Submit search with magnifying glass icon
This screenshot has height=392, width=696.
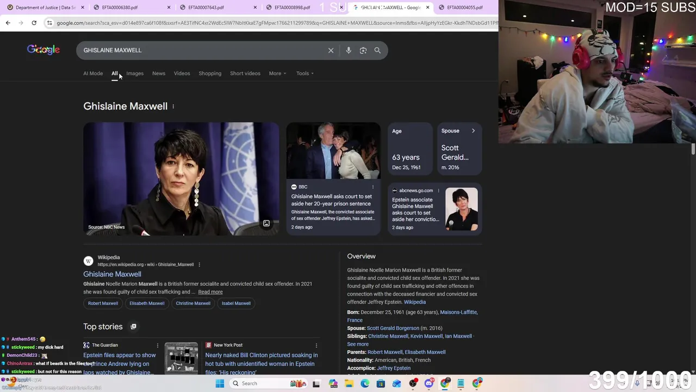tap(377, 50)
